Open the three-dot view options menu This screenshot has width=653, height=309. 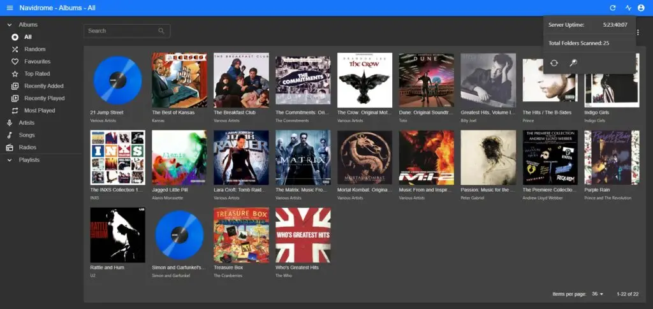point(638,32)
